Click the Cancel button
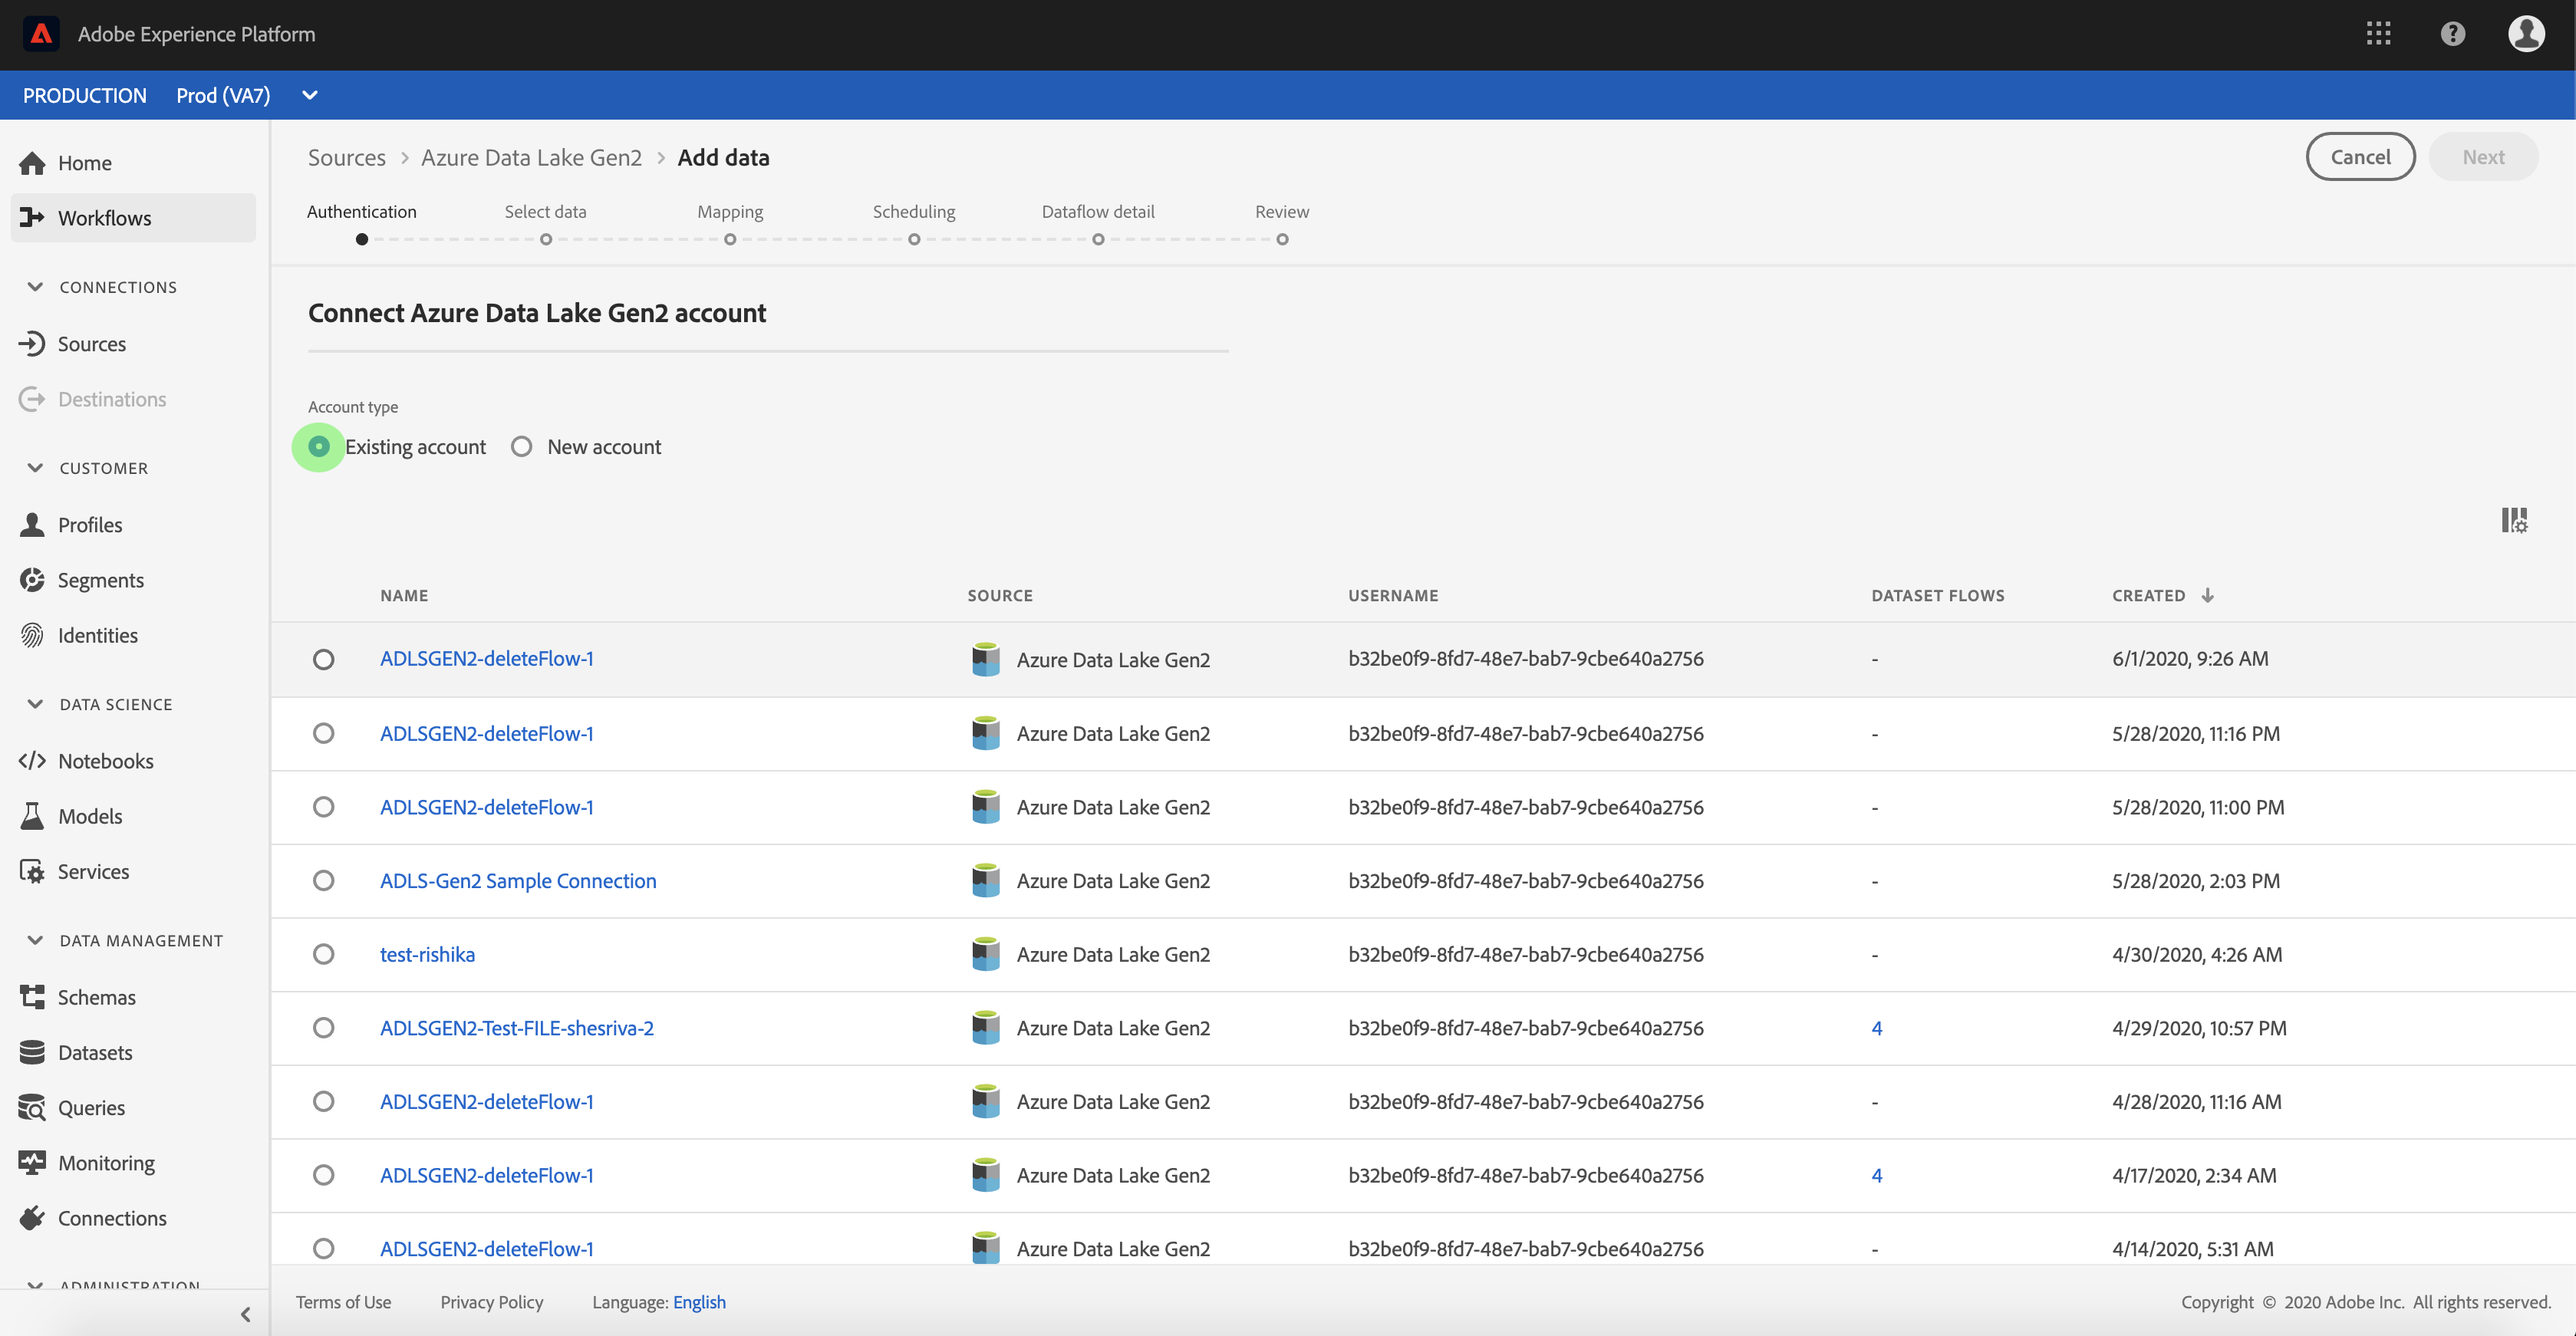The width and height of the screenshot is (2576, 1336). (2360, 157)
